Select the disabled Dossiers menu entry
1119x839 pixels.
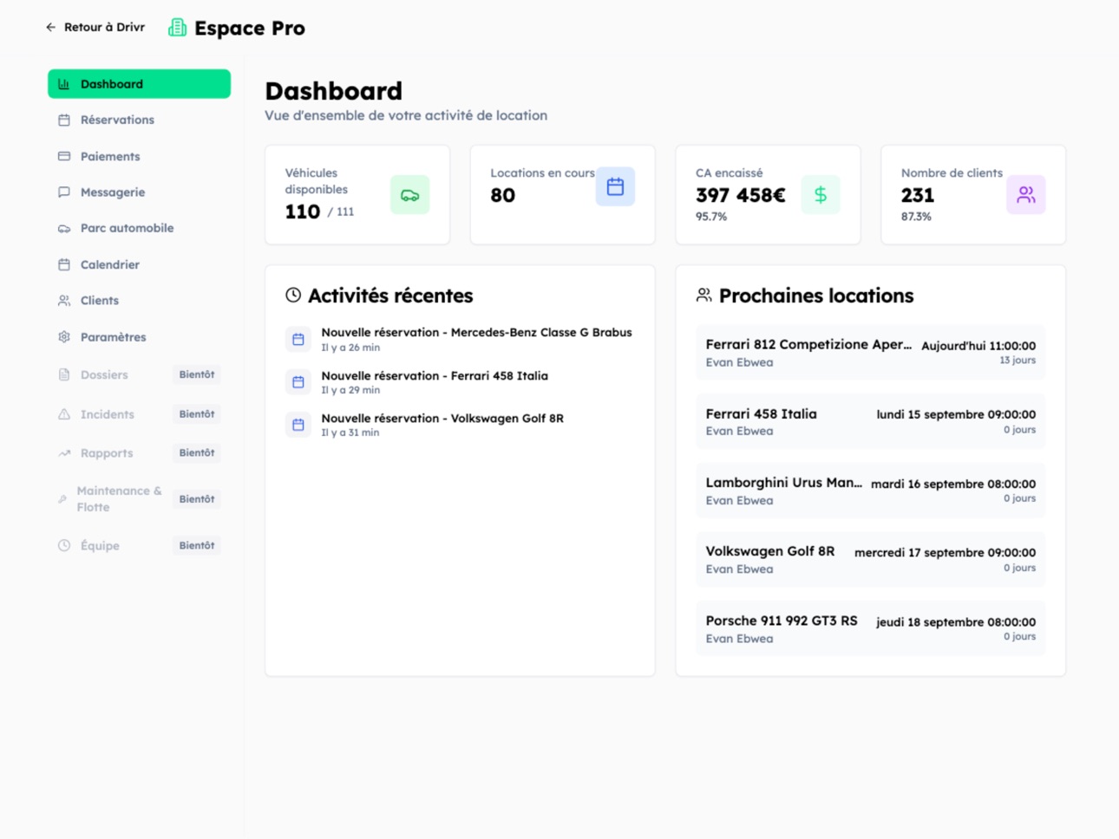coord(139,374)
